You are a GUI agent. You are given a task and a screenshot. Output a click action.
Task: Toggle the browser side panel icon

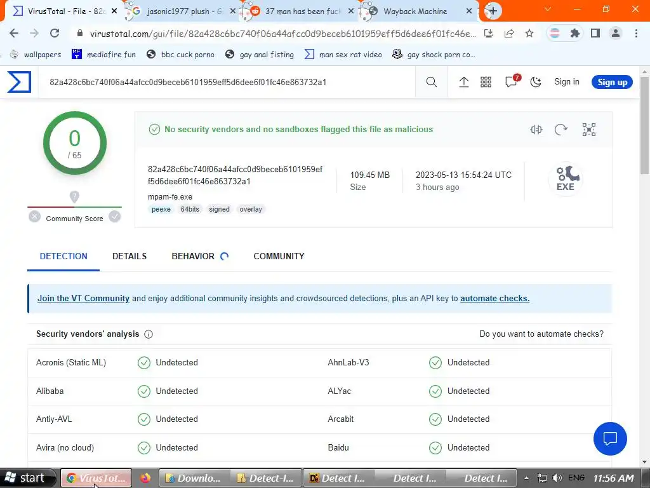[x=595, y=33]
